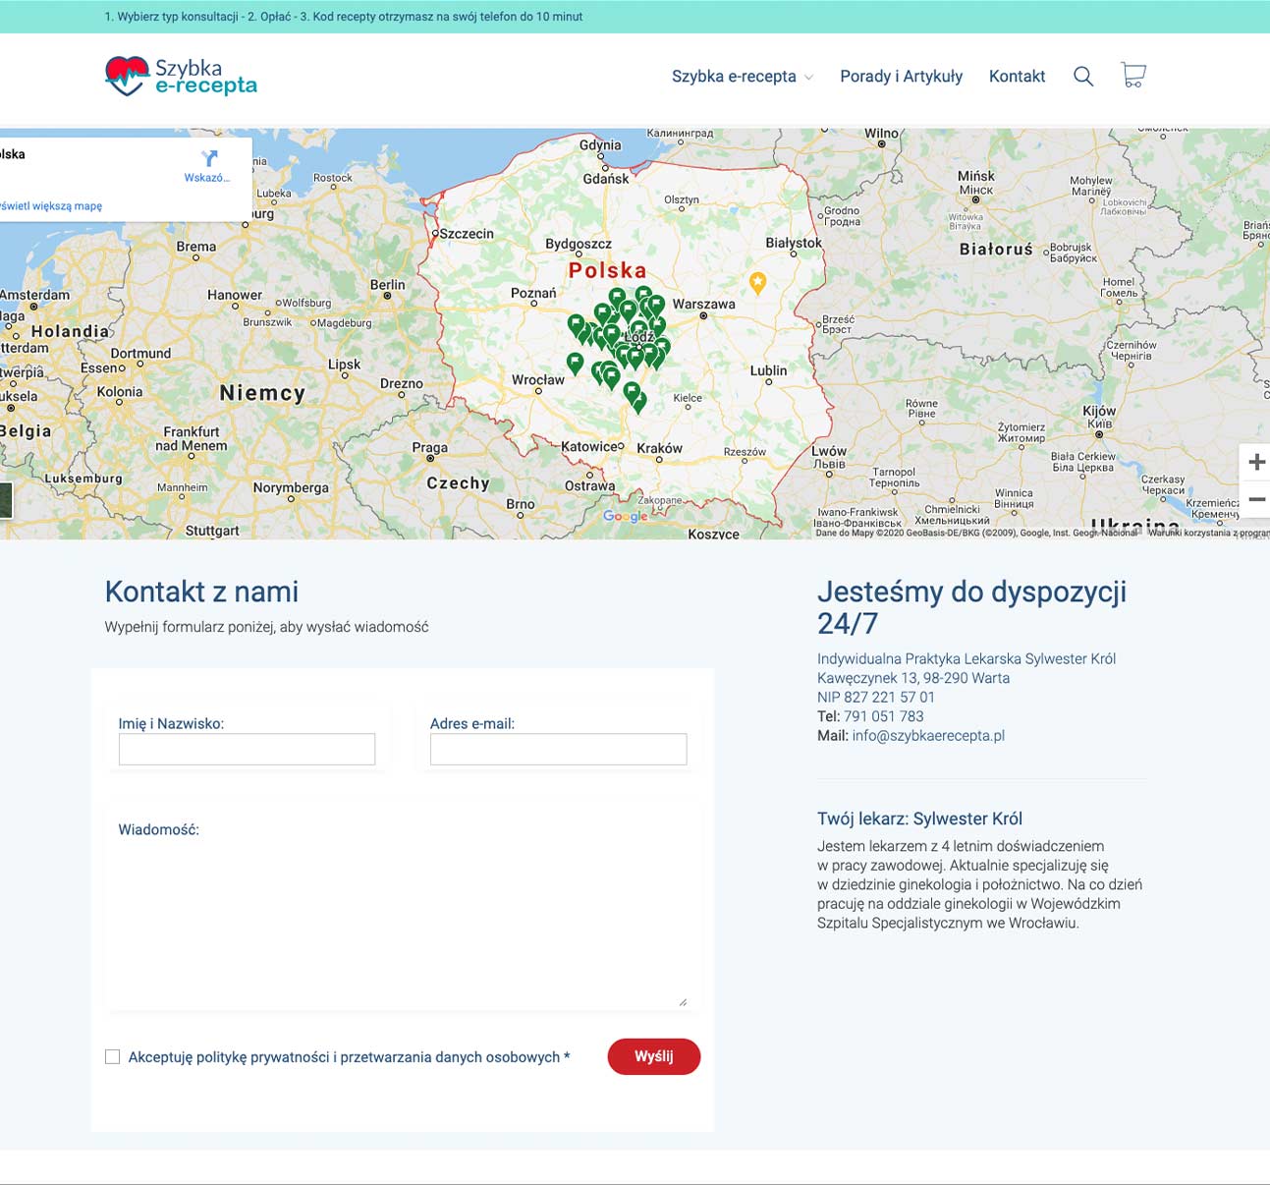Click the 'Czechy' label on the map
Viewport: 1270px width, 1185px height.
[x=458, y=482]
